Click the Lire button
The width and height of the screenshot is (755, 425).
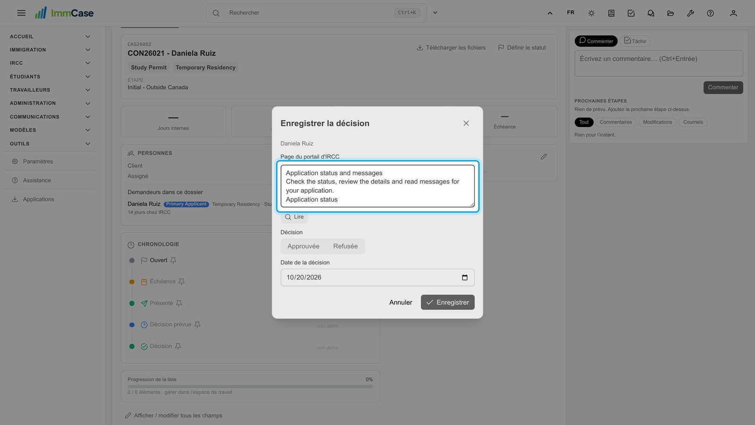point(294,217)
